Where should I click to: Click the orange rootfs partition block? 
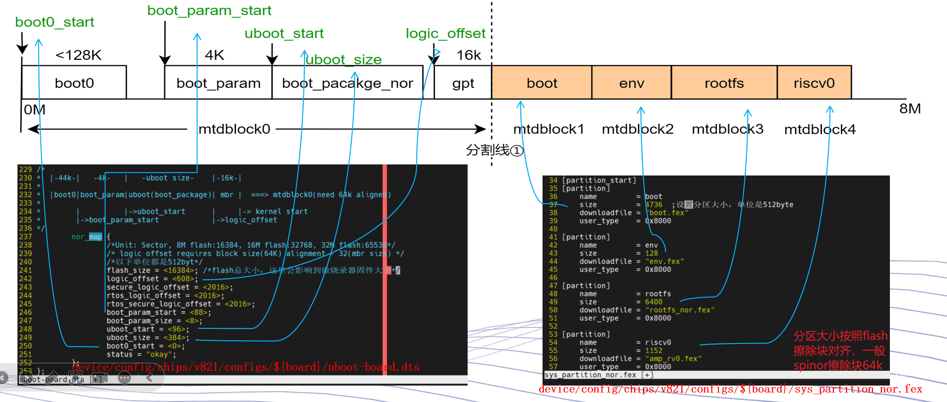[724, 83]
